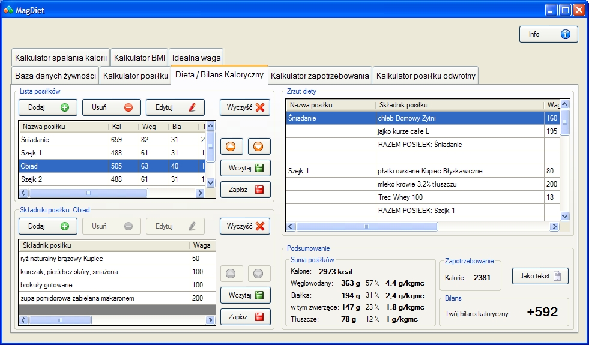Maximize the MagDiet window

click(565, 10)
